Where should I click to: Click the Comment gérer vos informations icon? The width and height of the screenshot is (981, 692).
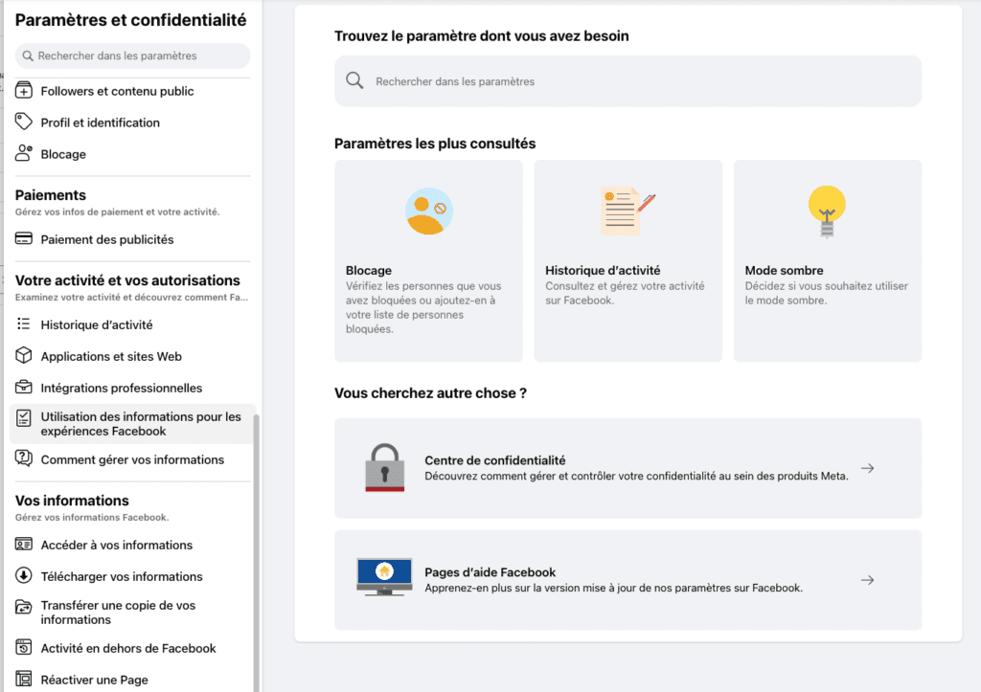point(24,458)
